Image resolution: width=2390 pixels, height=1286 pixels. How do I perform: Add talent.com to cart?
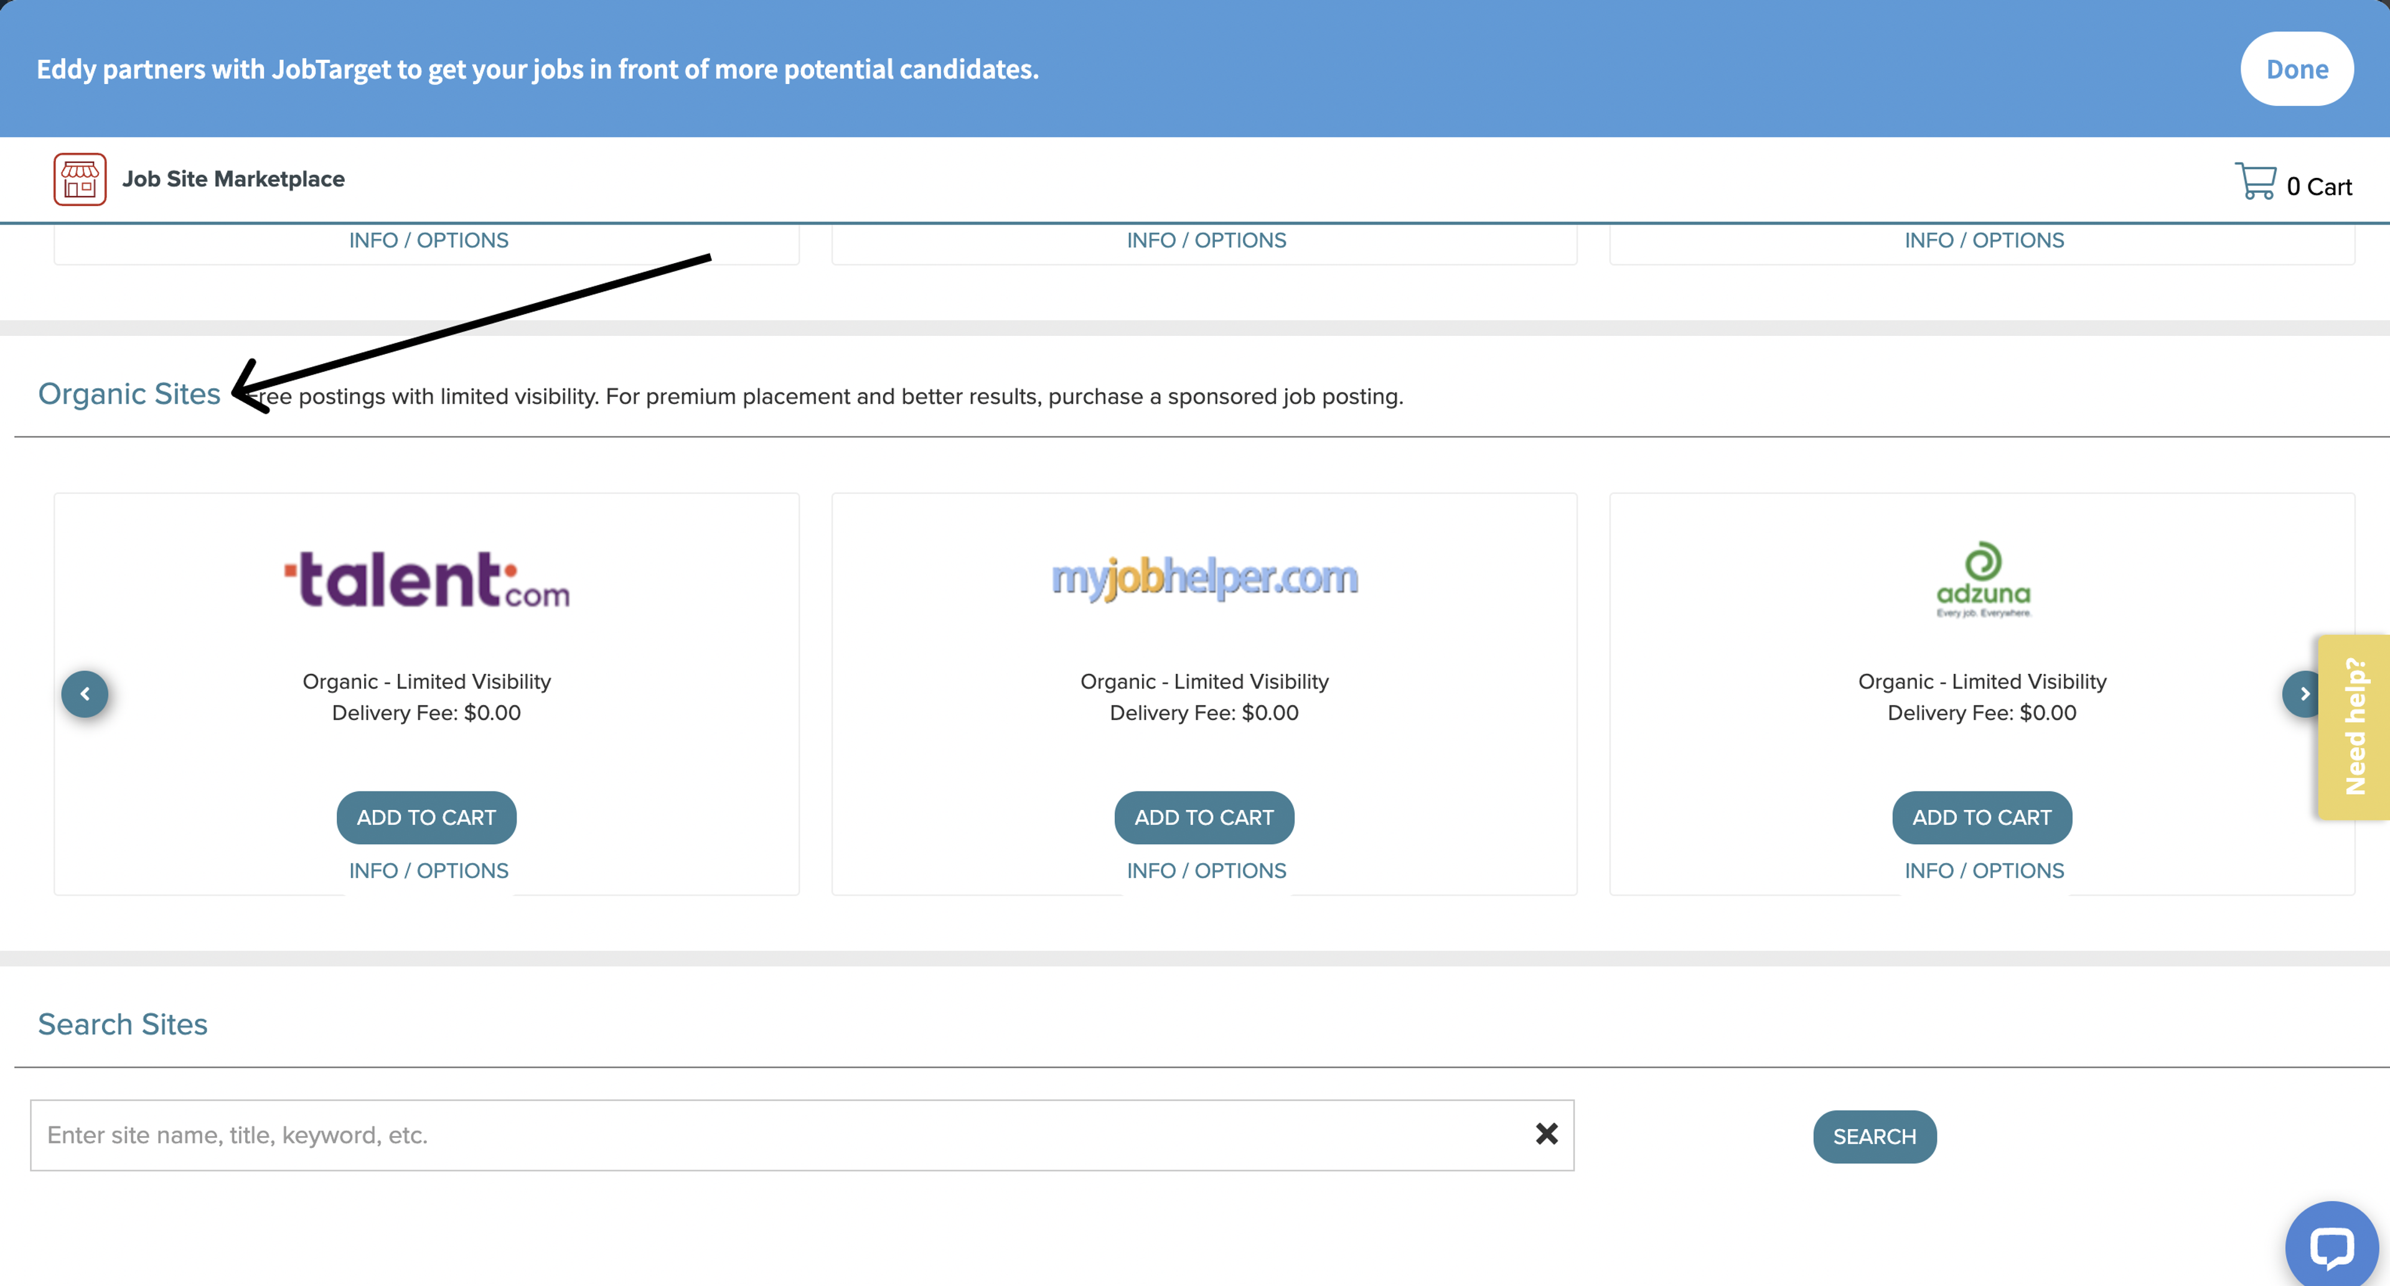[x=427, y=817]
